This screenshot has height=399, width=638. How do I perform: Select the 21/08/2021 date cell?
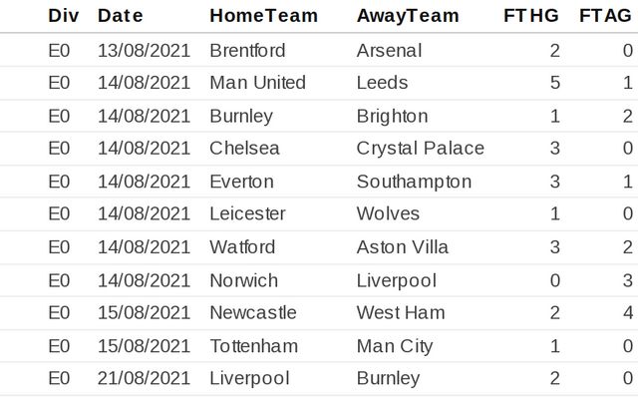point(144,378)
